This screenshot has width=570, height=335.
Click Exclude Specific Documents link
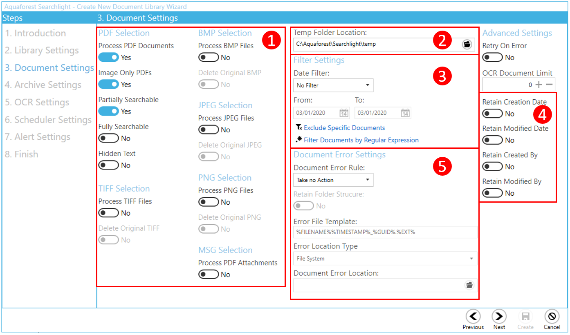click(344, 128)
